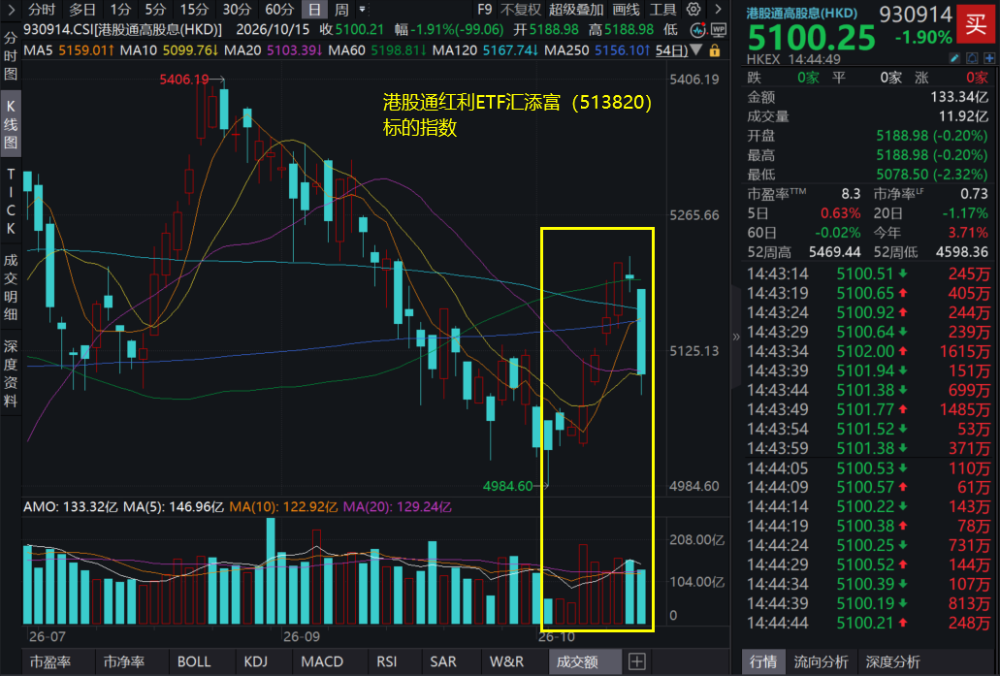This screenshot has width=1000, height=676.
Task: Collapse quote panel with double-chevron handle
Action: tap(736, 337)
